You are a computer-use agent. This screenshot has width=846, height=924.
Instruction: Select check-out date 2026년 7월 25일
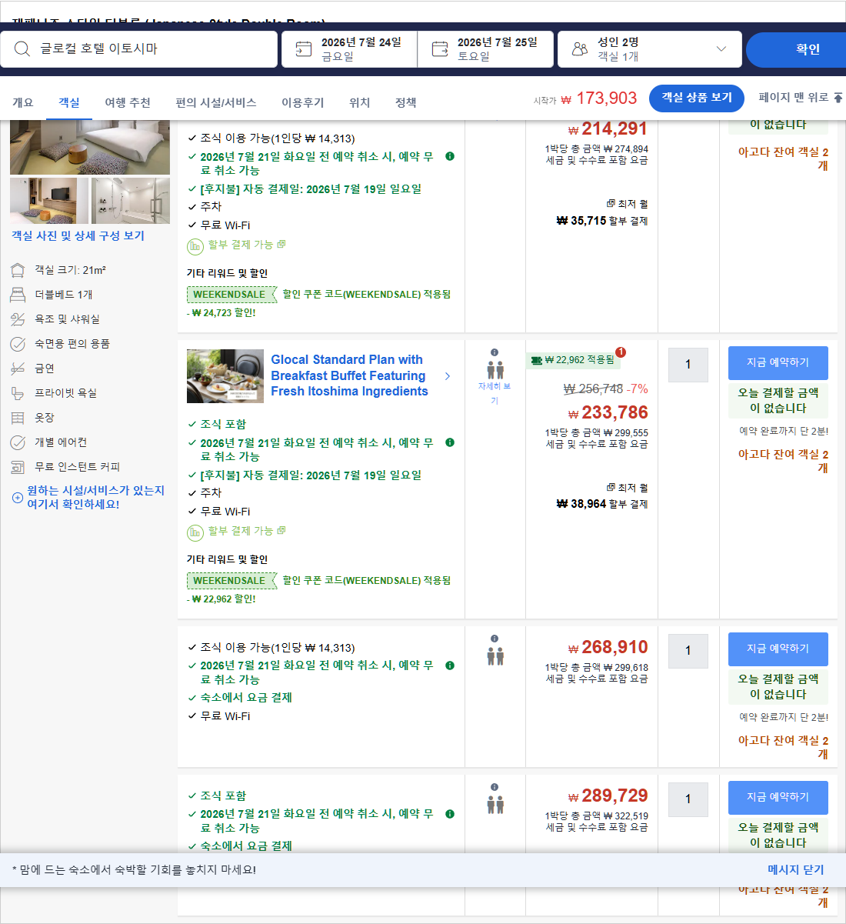pyautogui.click(x=486, y=49)
